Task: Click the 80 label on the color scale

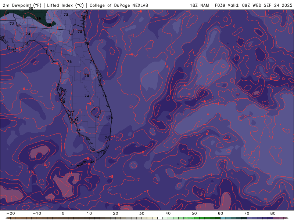Action: (x=273, y=213)
